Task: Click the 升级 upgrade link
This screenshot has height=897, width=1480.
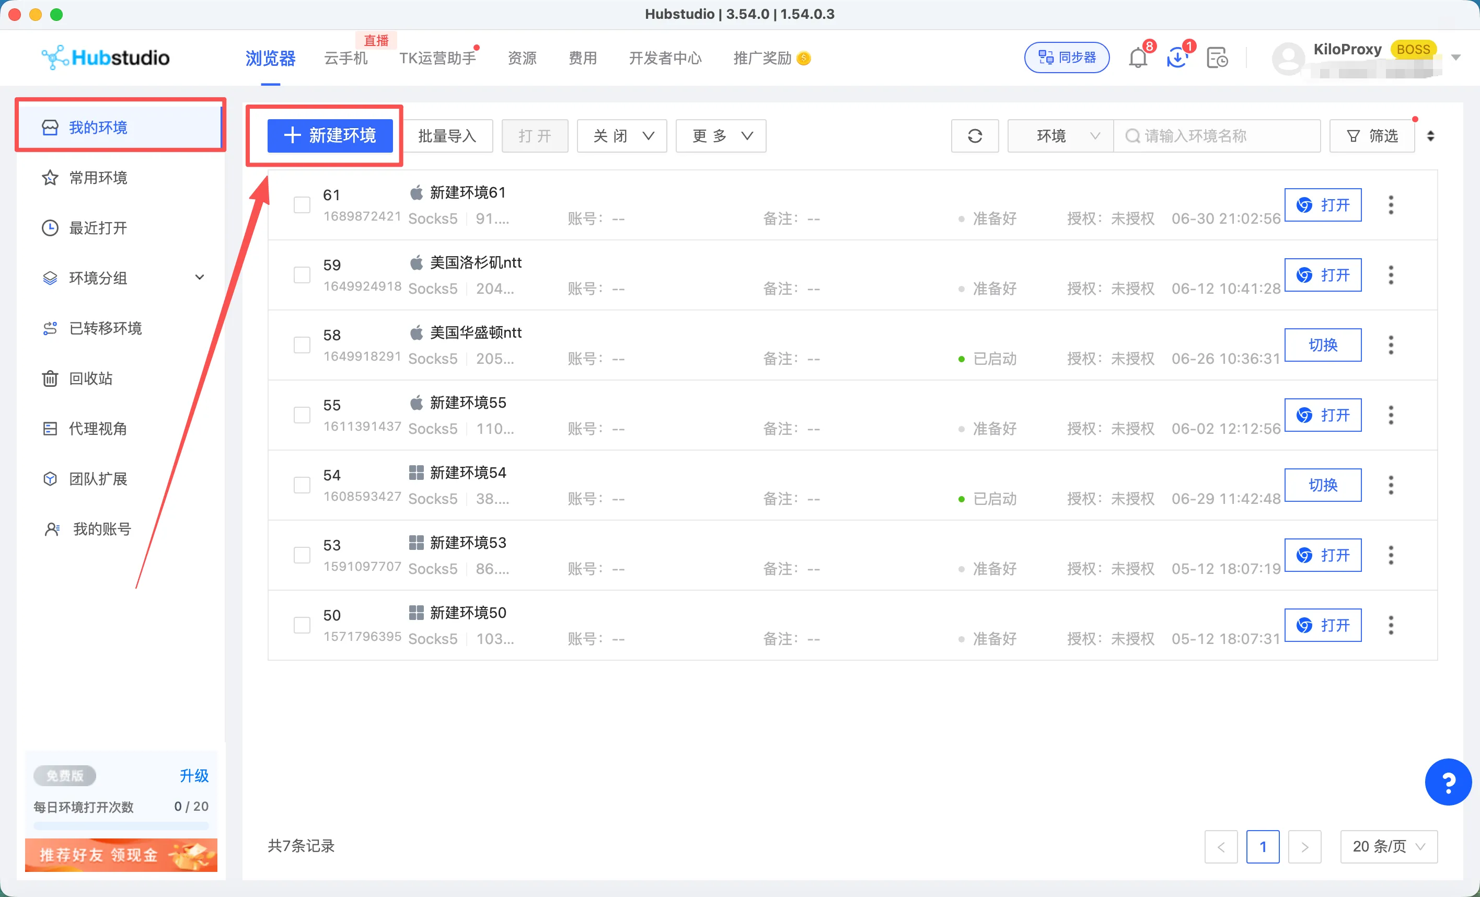Action: (x=194, y=776)
